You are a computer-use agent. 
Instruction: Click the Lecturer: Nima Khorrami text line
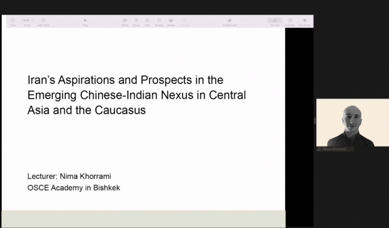[x=72, y=176]
